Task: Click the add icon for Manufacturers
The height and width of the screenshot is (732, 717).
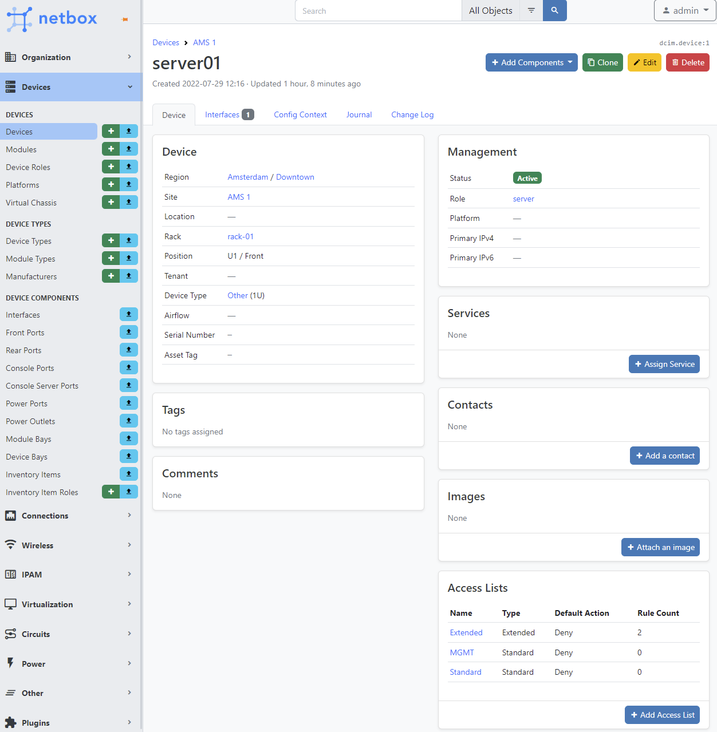Action: (111, 276)
